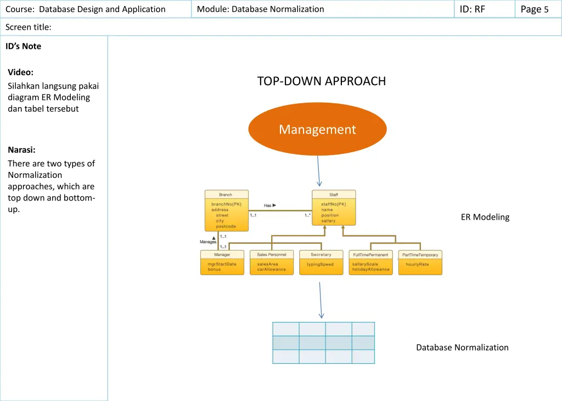Click the ER Modeling label
This screenshot has height=401, width=562.
pyautogui.click(x=485, y=217)
